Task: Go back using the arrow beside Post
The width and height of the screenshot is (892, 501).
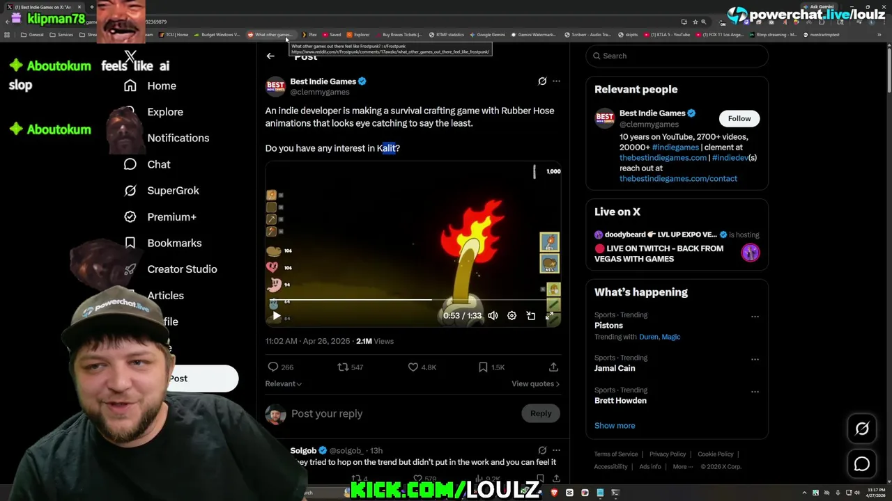Action: pos(270,56)
